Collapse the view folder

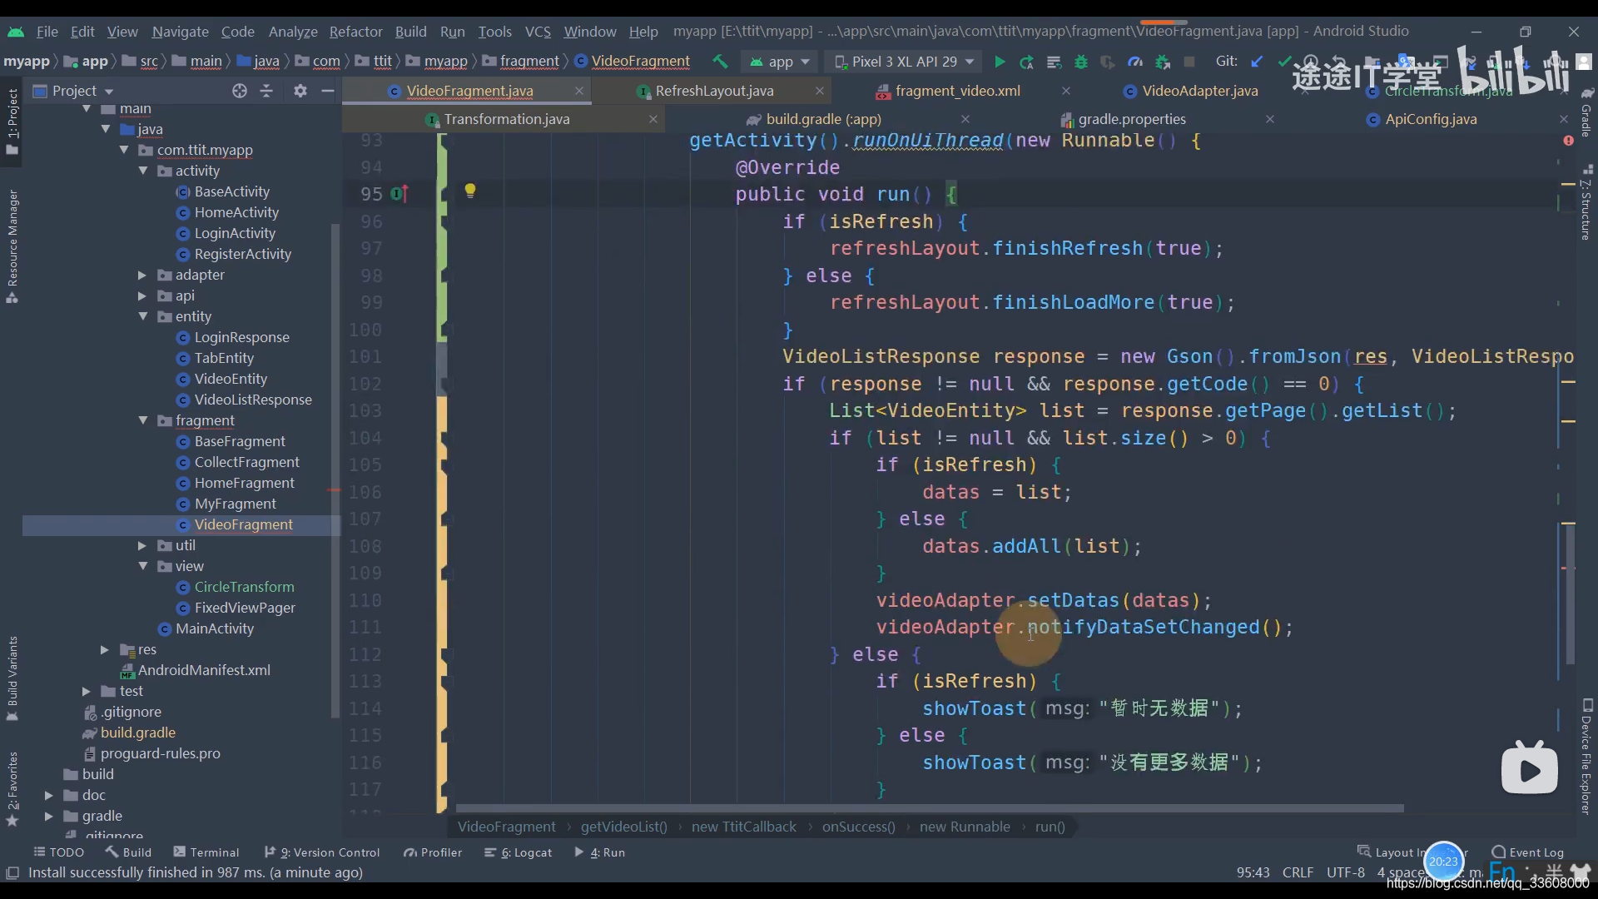(x=143, y=566)
